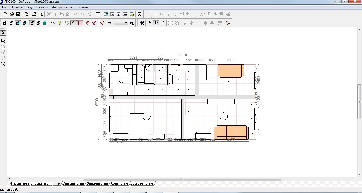Image resolution: width=362 pixels, height=193 pixels.
Task: Click the horizontal scrollbar thumb
Action: click(182, 179)
